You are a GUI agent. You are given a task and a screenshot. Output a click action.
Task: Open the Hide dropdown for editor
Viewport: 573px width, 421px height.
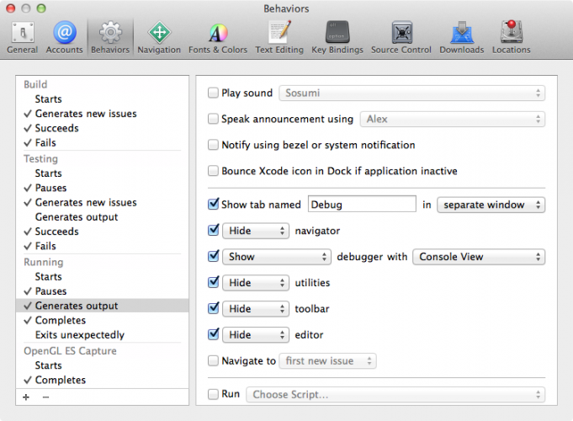[x=256, y=334]
